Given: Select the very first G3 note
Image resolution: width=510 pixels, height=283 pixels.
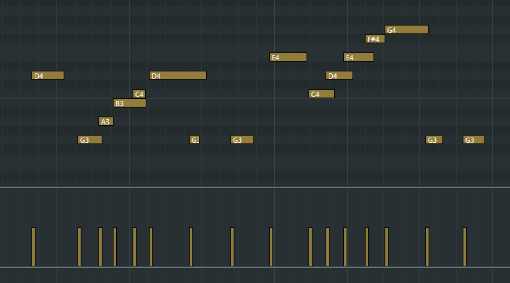Looking at the screenshot, I should [90, 140].
